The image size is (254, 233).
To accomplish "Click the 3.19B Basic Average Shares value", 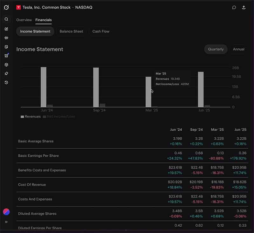I will click(x=177, y=139).
